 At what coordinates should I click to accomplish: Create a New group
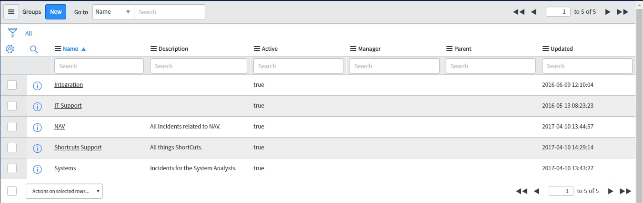pos(56,12)
